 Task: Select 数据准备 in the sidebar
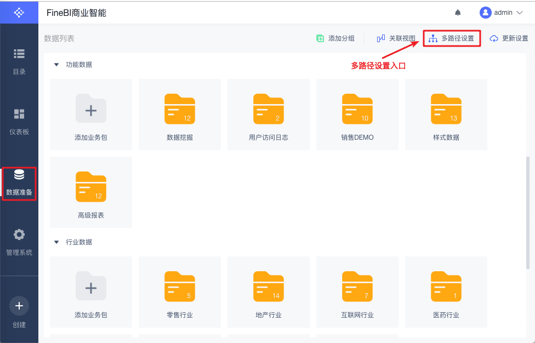click(19, 184)
